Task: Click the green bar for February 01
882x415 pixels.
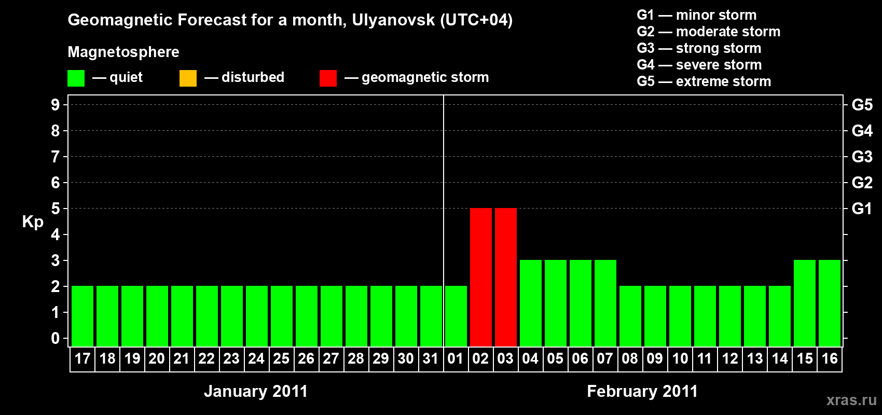Action: click(x=456, y=316)
